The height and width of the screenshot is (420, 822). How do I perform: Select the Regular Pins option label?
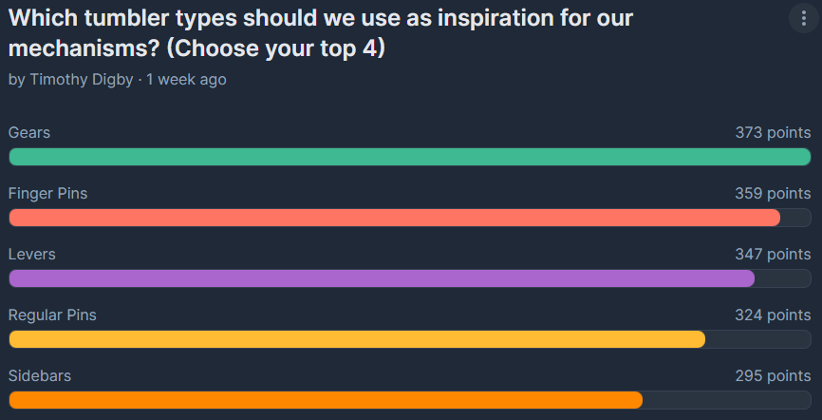click(52, 315)
